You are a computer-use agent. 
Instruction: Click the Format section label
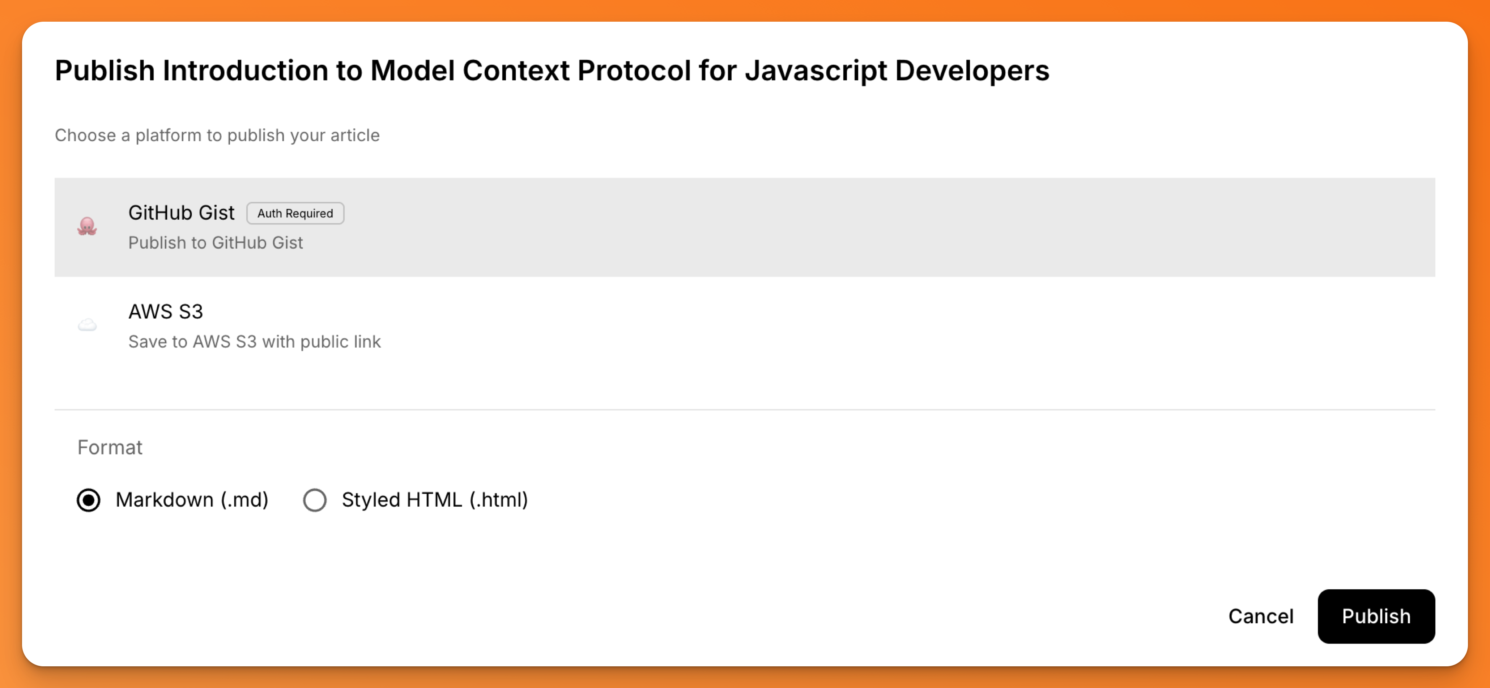point(110,447)
